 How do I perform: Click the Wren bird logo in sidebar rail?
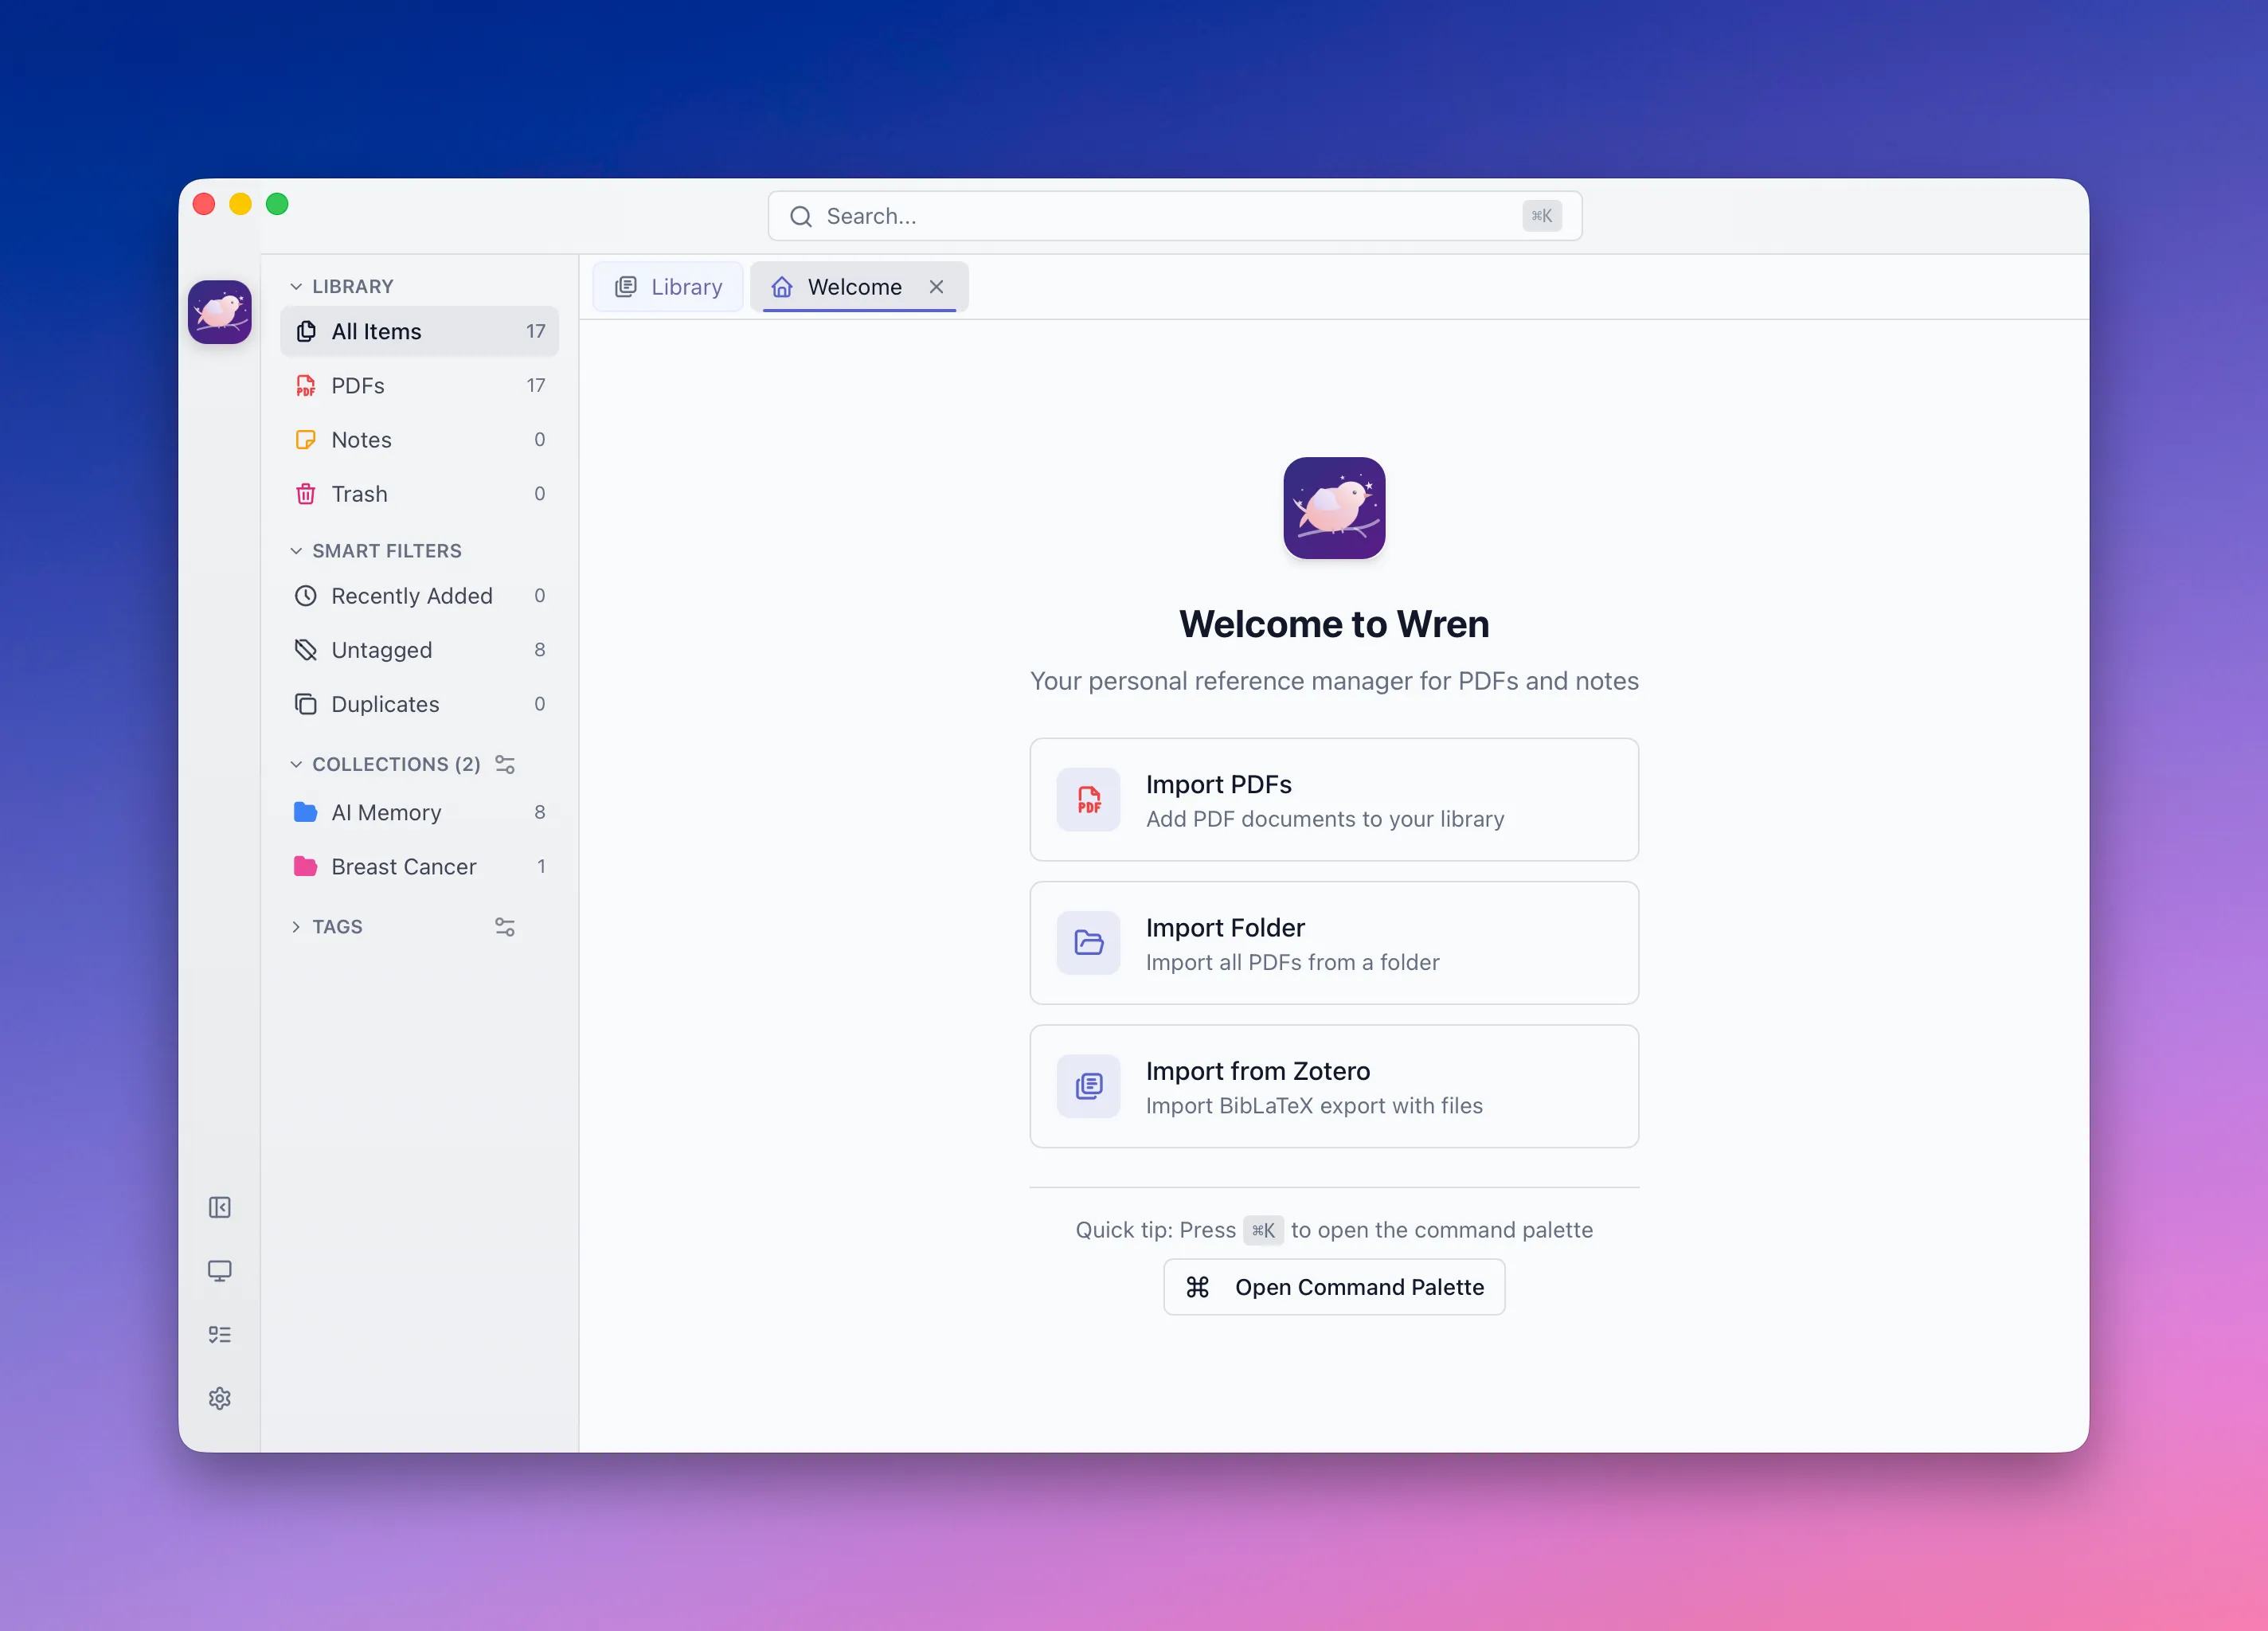pos(220,312)
